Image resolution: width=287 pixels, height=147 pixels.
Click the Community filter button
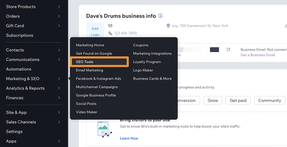click(x=269, y=100)
